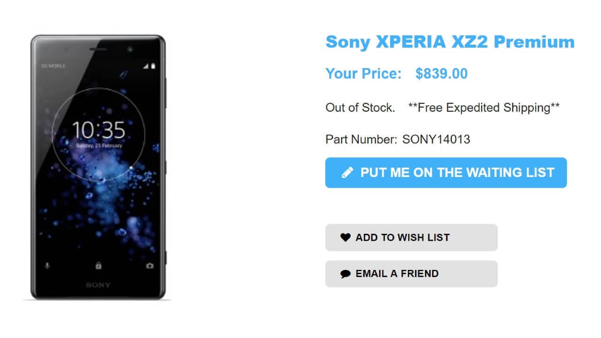Click the 10:35 clock on the phone image
Viewport: 601px width, 338px height.
99,130
